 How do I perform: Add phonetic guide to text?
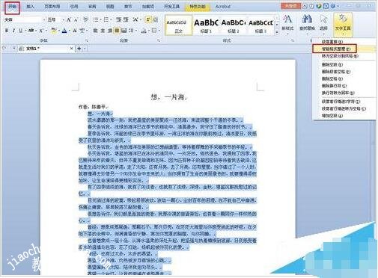click(x=82, y=31)
